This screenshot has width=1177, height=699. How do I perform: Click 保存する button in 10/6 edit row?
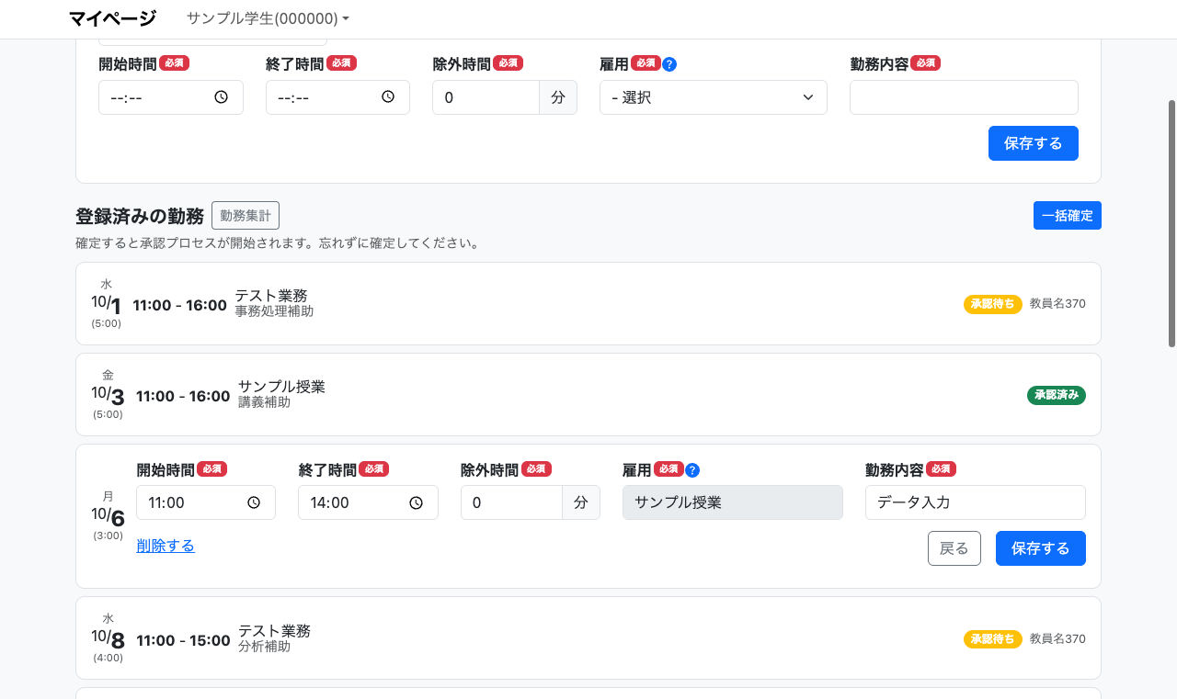click(1040, 548)
